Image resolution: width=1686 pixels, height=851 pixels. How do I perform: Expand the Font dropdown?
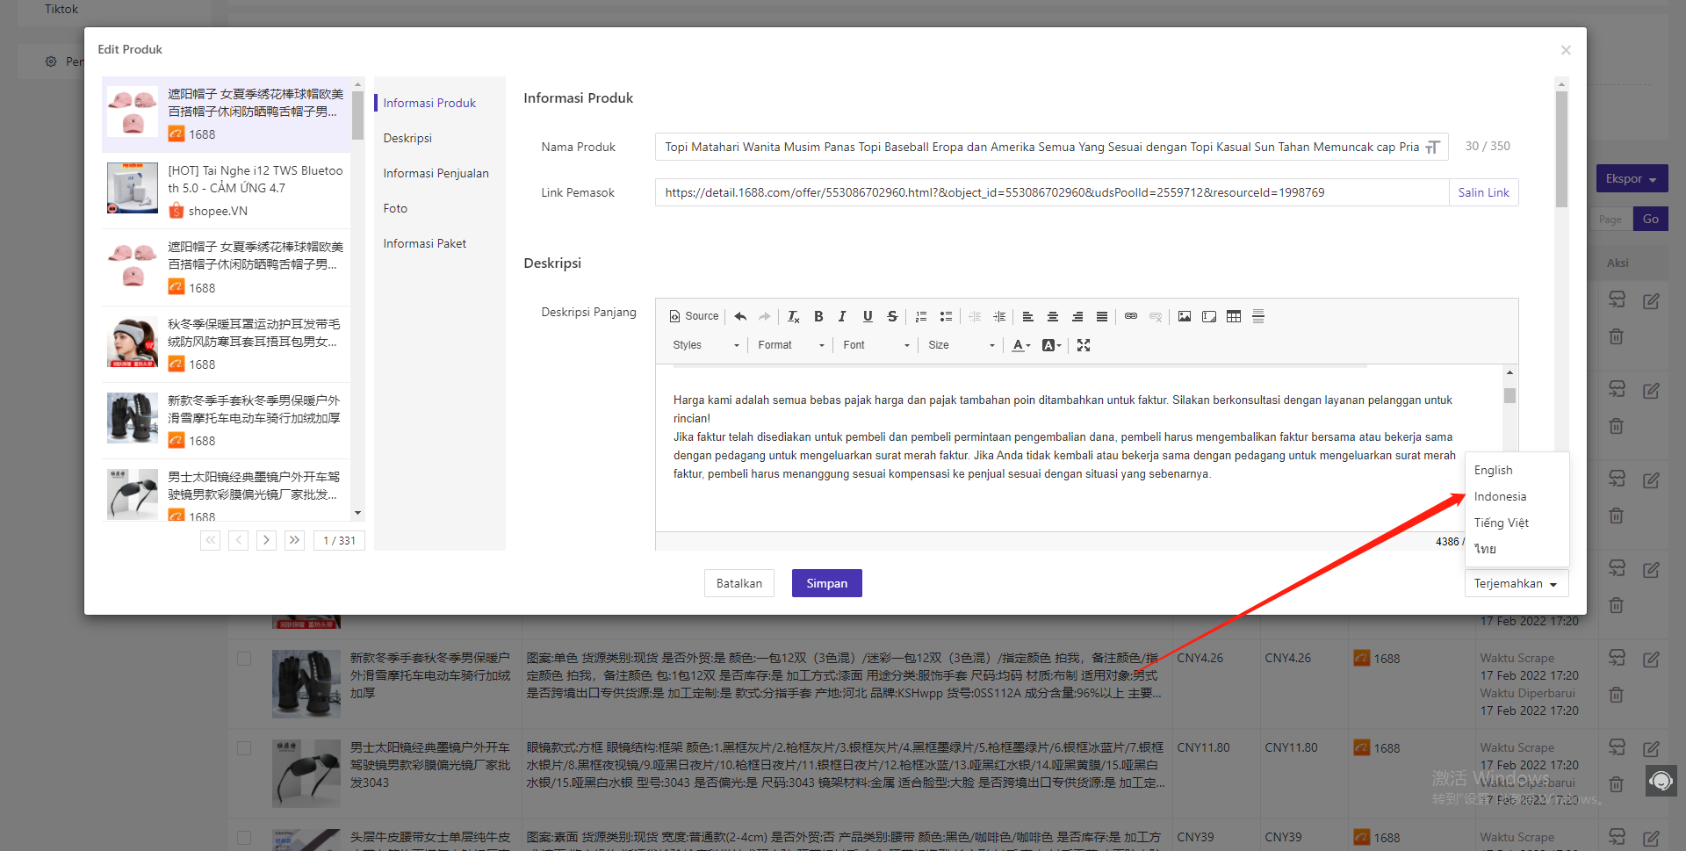coord(875,345)
